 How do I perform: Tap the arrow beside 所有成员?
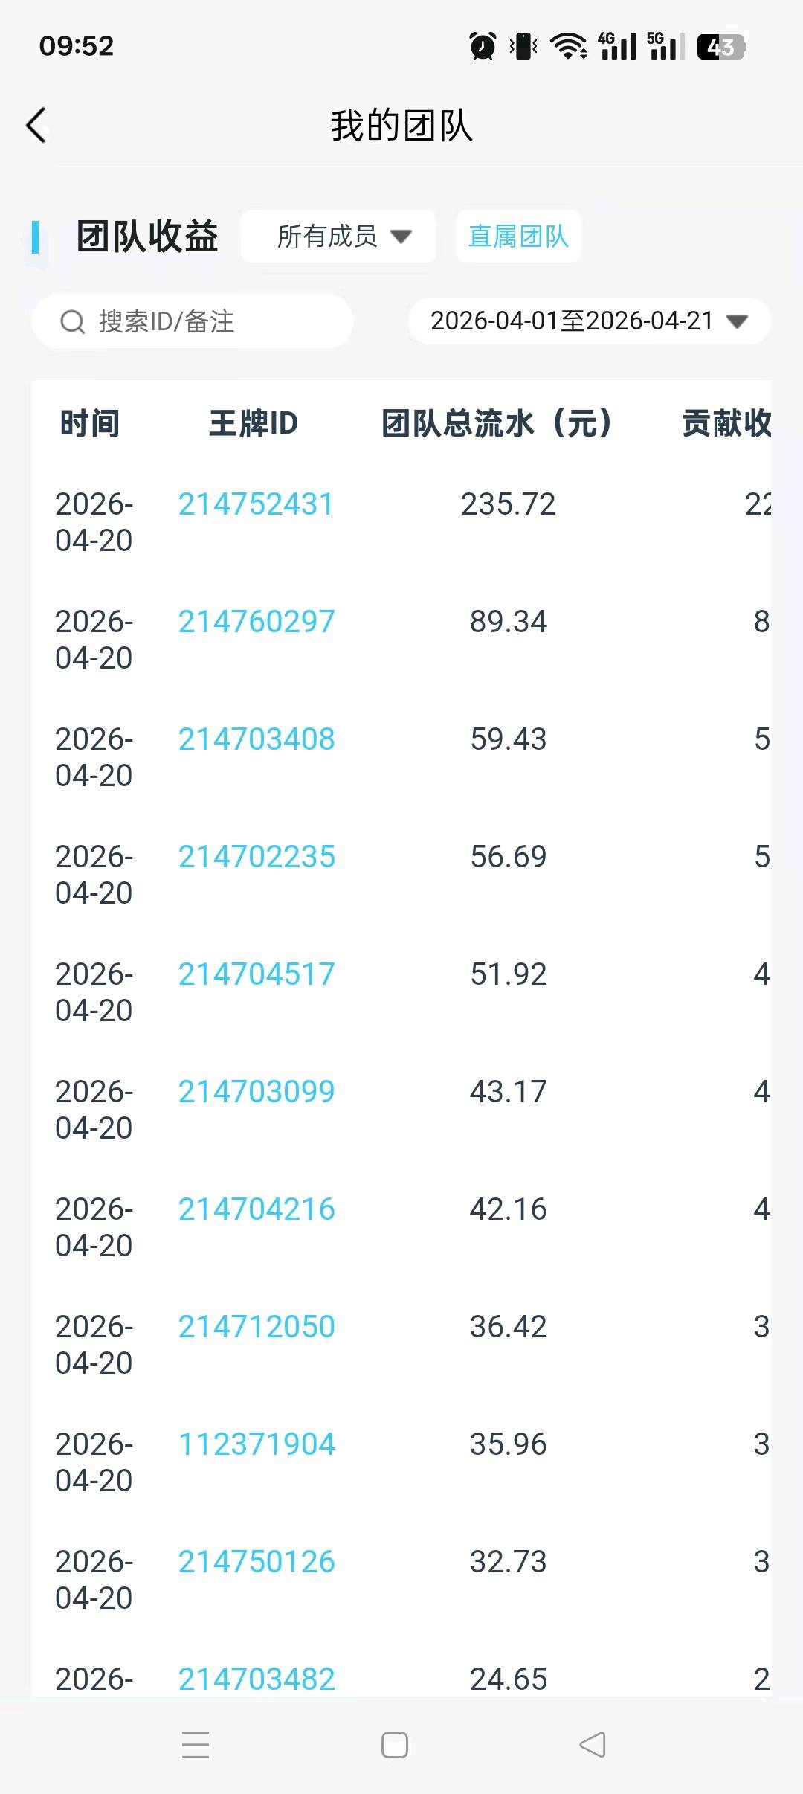[401, 237]
